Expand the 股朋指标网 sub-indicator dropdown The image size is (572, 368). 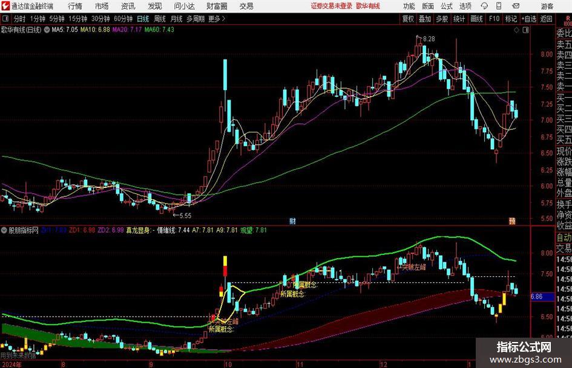point(4,230)
